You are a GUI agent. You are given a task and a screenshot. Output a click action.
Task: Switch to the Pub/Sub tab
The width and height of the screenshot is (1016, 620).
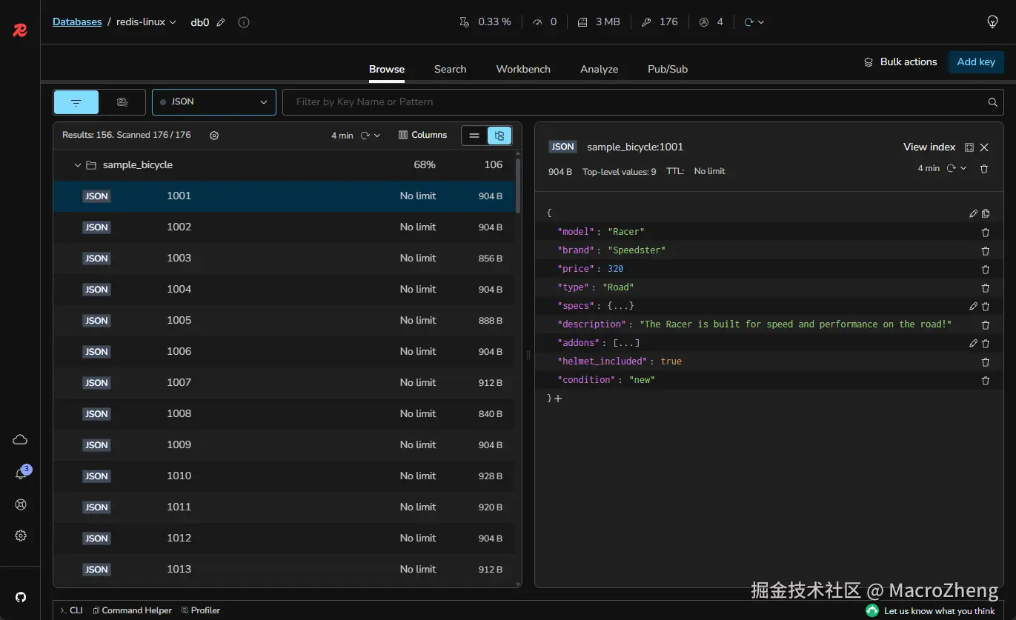(x=668, y=69)
